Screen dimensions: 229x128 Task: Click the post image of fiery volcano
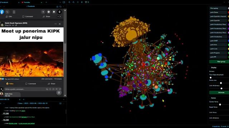tap(32, 59)
